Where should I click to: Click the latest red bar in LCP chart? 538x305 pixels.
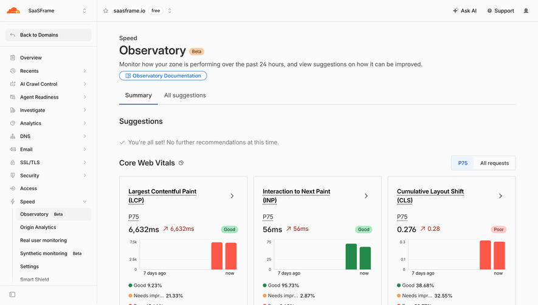tap(231, 256)
